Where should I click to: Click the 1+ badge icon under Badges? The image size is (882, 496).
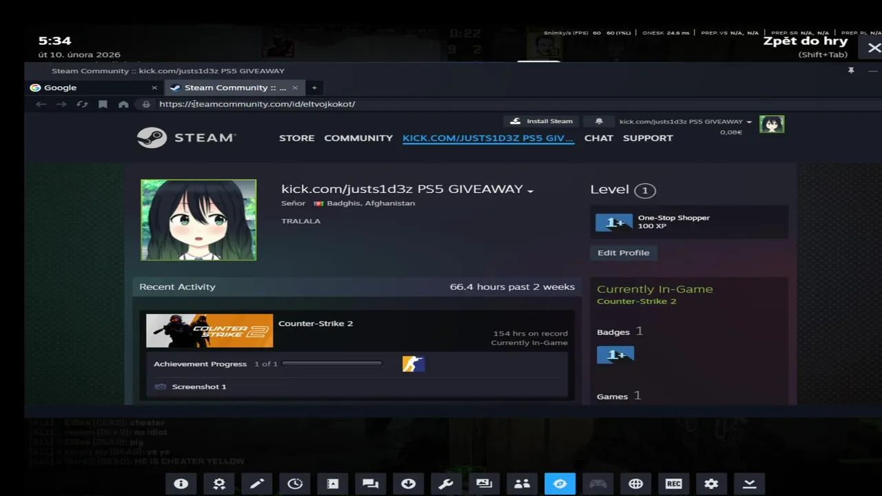(615, 355)
